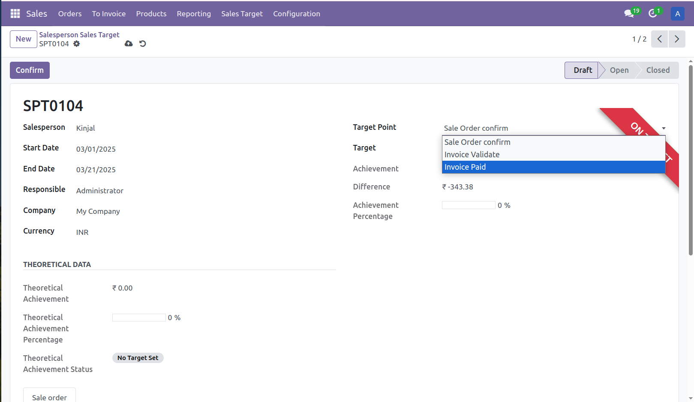Switch to the Sale order tab
694x402 pixels.
click(49, 397)
